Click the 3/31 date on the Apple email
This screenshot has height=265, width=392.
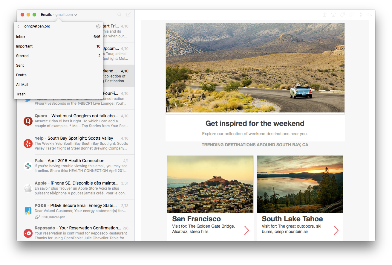[125, 183]
